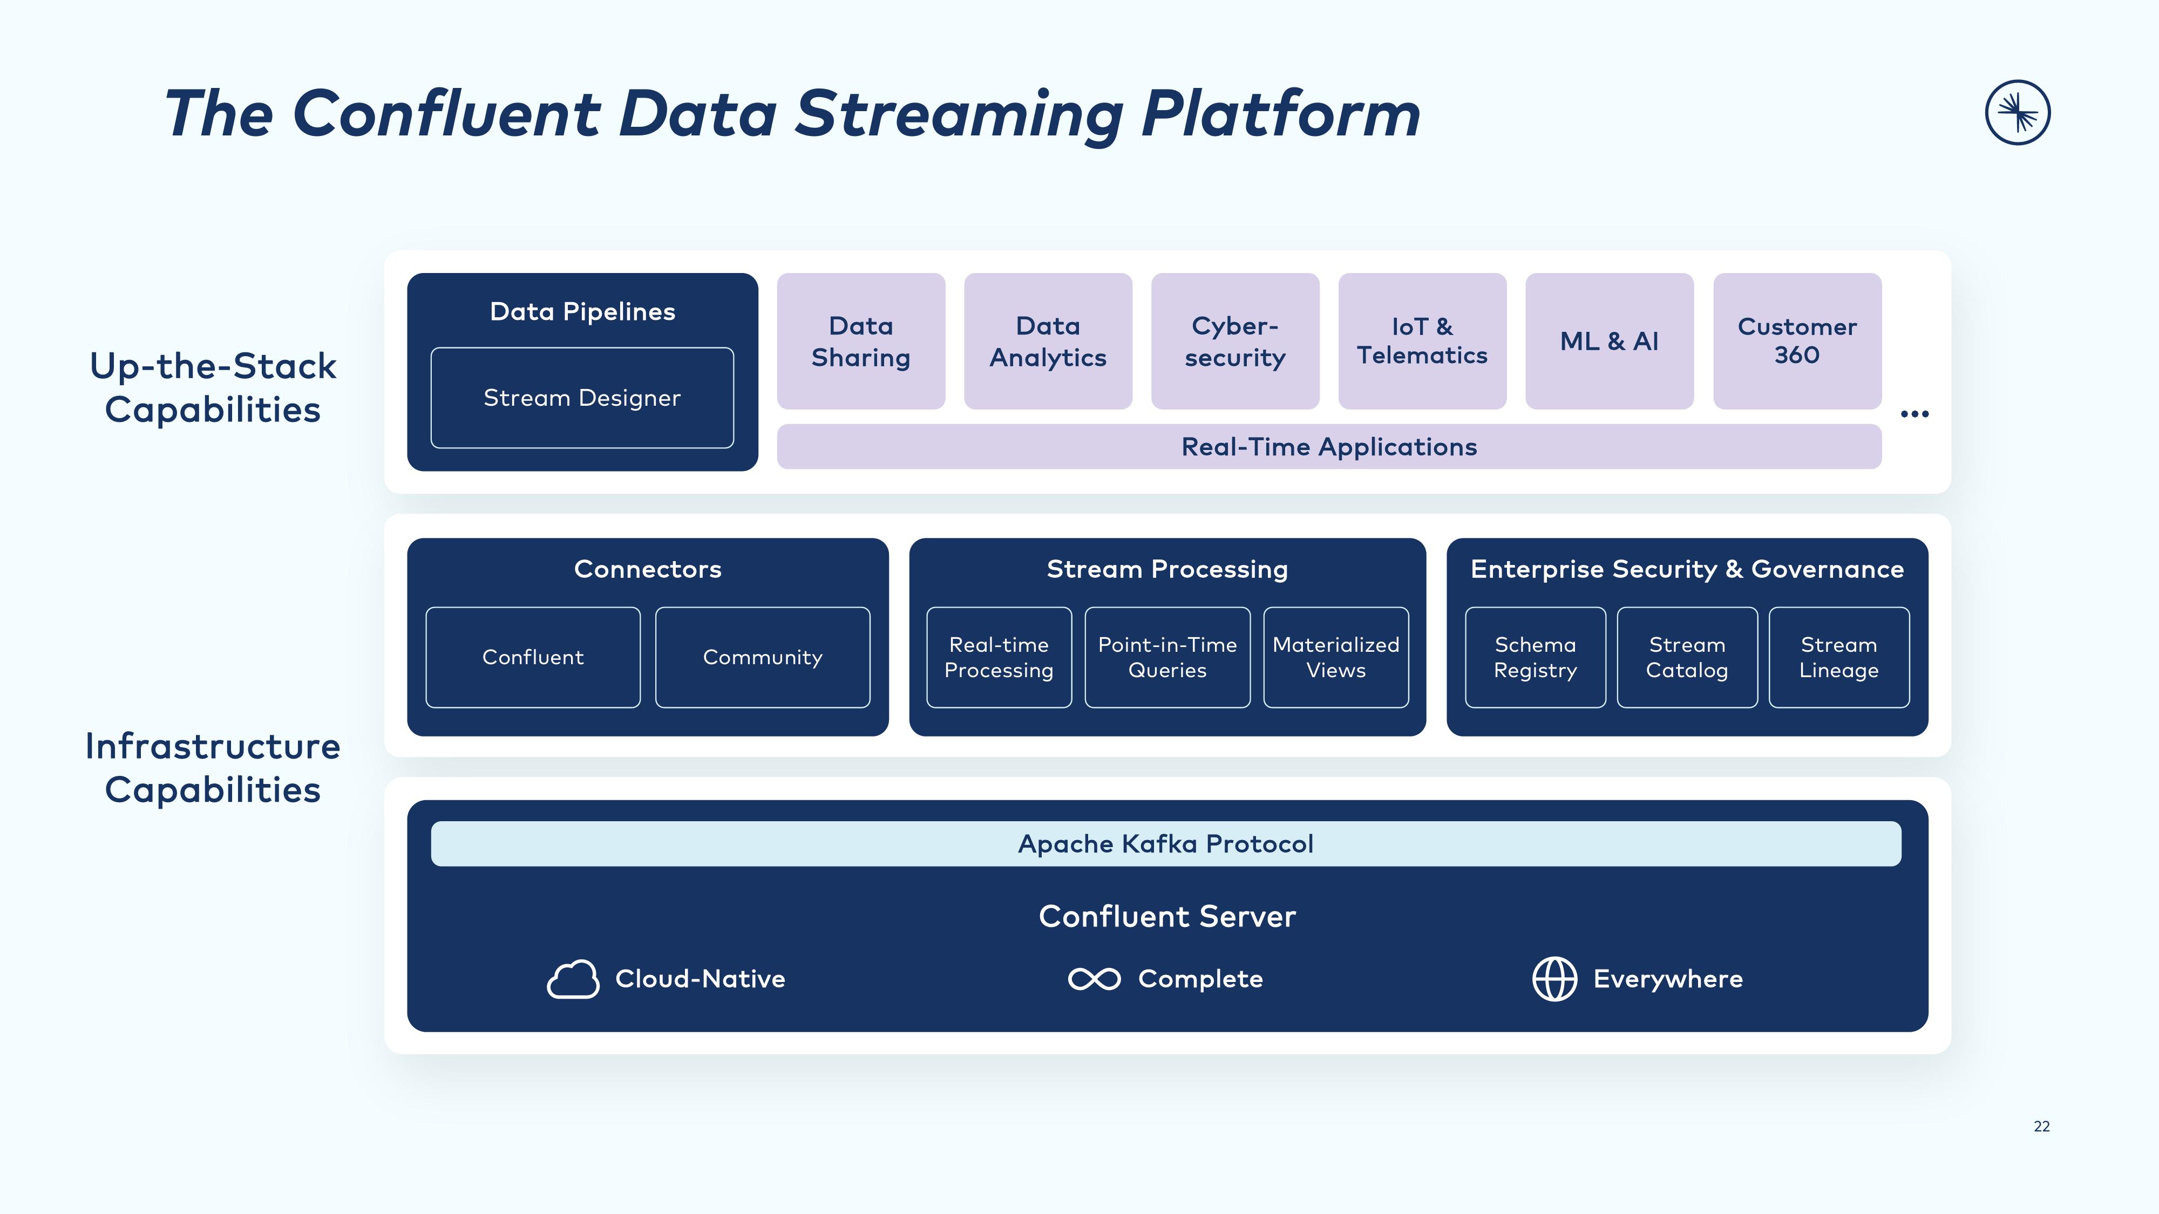Click the Confluent logo icon

(x=2018, y=112)
